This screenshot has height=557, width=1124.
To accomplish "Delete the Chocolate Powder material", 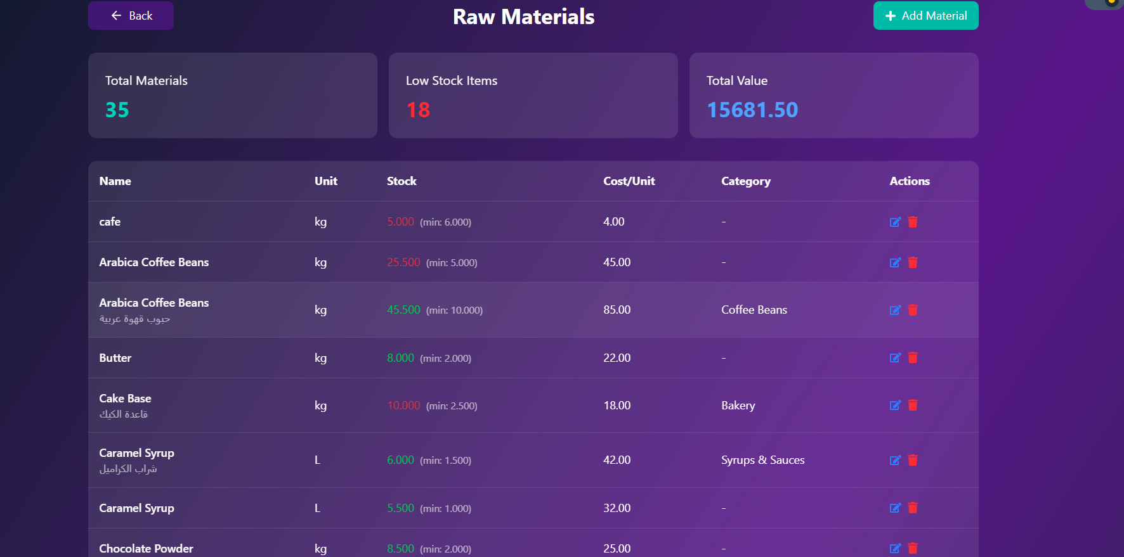I will click(913, 548).
